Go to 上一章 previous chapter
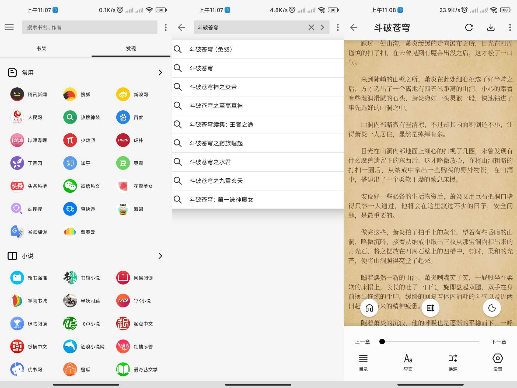This screenshot has height=388, width=517. click(x=362, y=342)
